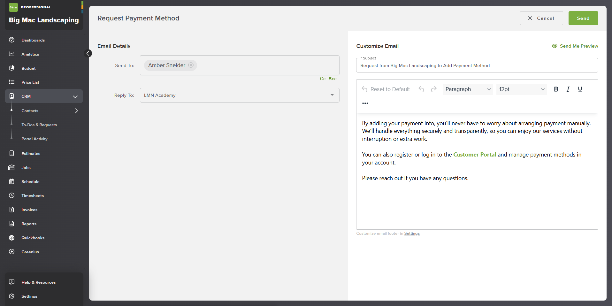
Task: Collapse the CRM menu chevron
Action: point(75,96)
